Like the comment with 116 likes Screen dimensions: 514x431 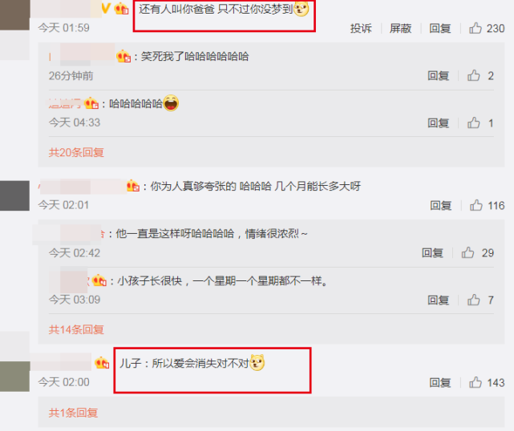[x=476, y=205]
